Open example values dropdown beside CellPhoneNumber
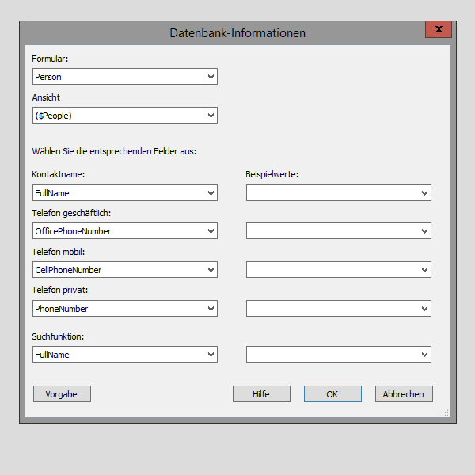This screenshot has height=475, width=475. click(338, 270)
